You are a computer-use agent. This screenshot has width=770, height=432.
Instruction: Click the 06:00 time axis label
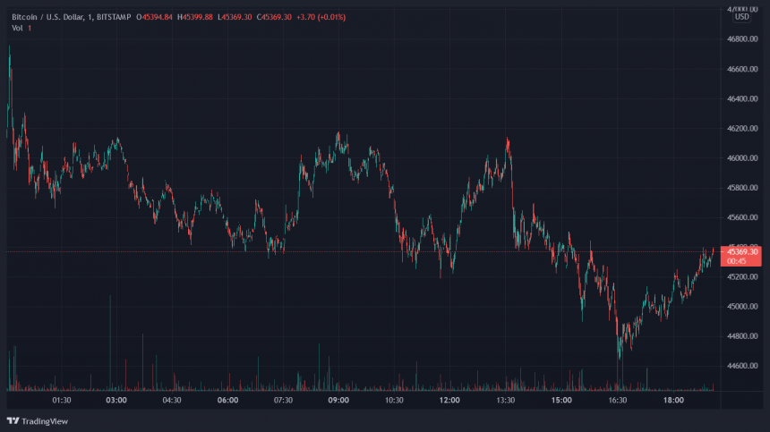pyautogui.click(x=227, y=401)
